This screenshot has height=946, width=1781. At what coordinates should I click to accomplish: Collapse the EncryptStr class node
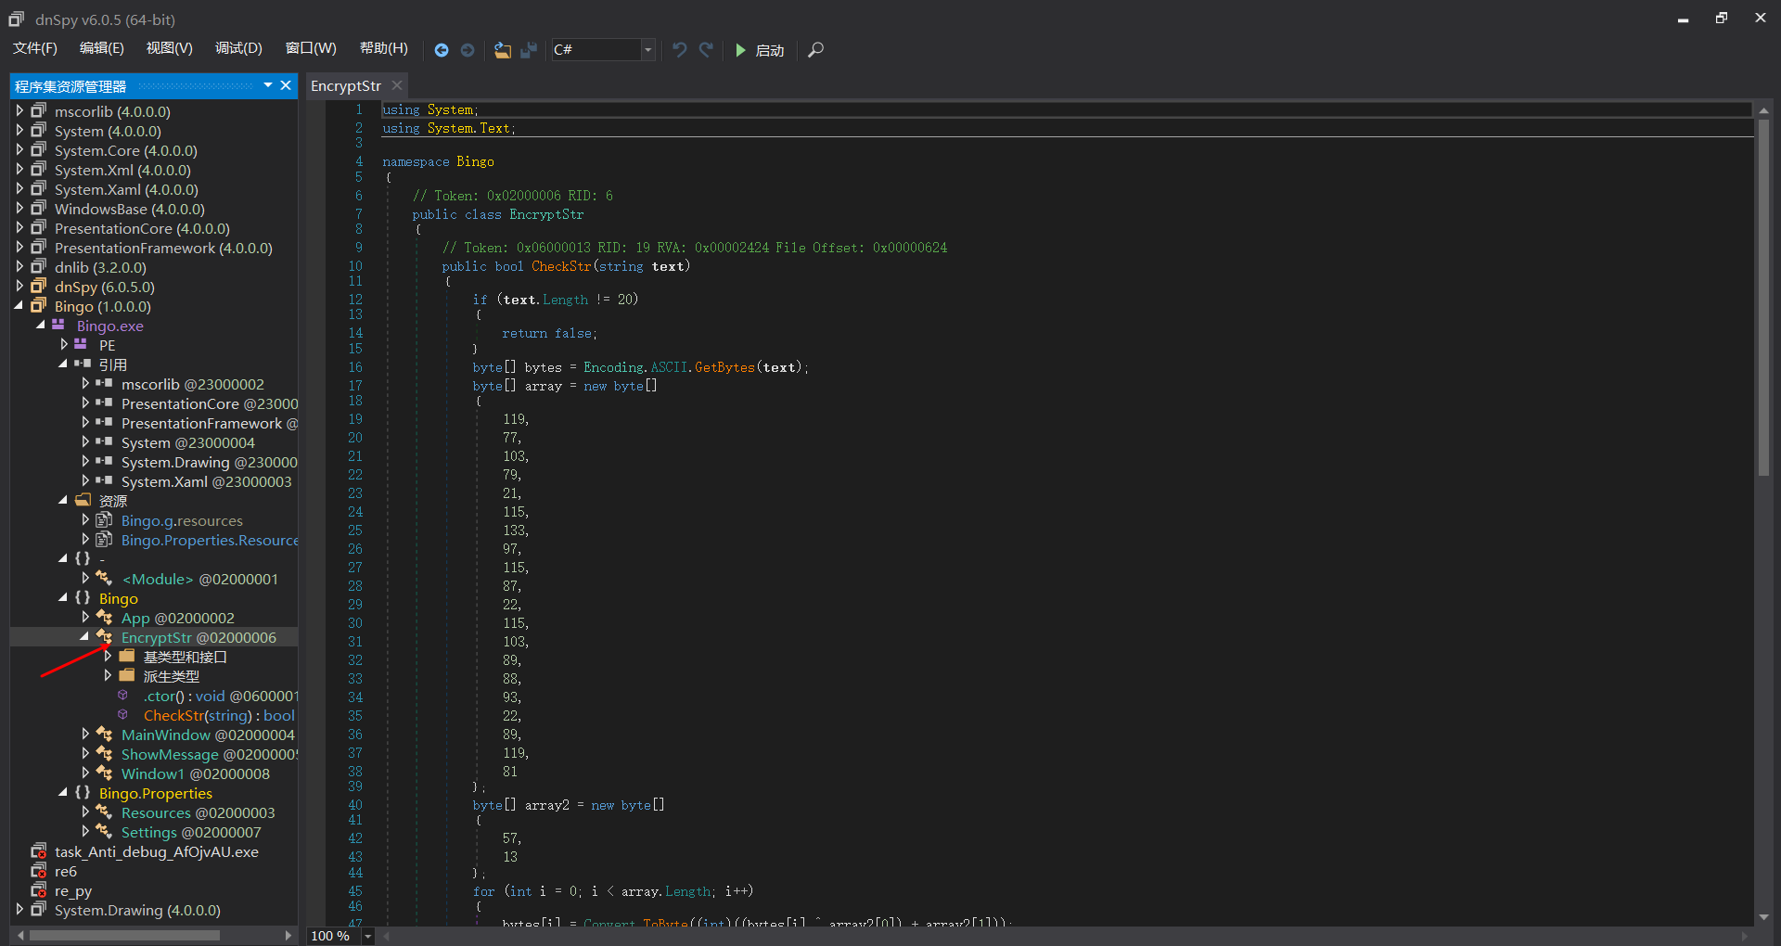pyautogui.click(x=84, y=636)
